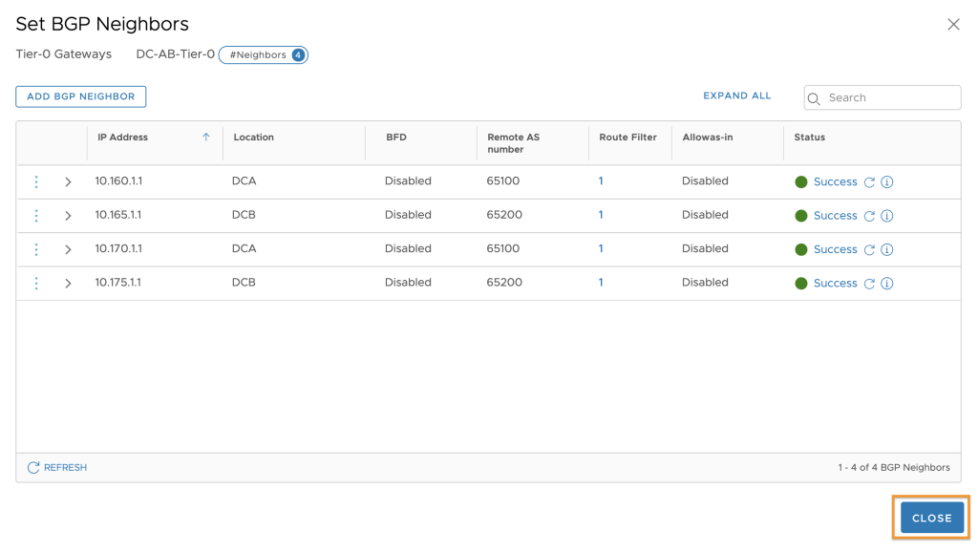Click the REFRESH button in the table footer
Image resolution: width=978 pixels, height=553 pixels.
(57, 468)
